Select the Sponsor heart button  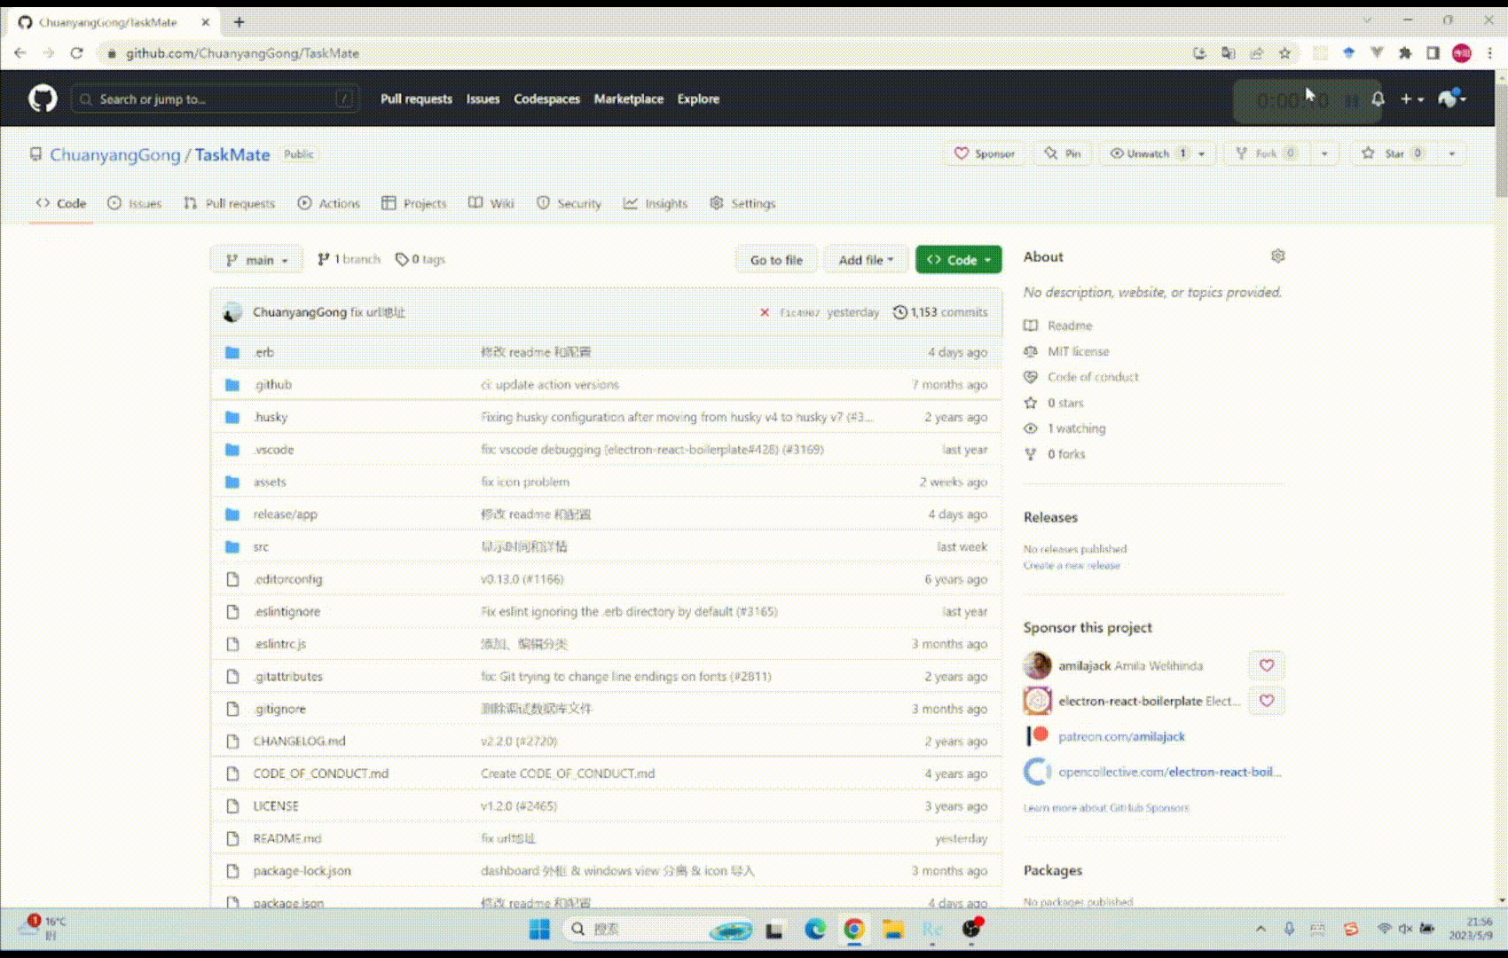click(x=983, y=153)
